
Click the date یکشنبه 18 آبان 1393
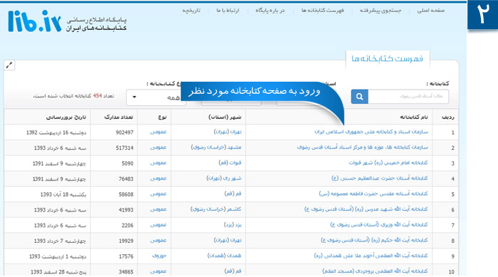(63, 195)
